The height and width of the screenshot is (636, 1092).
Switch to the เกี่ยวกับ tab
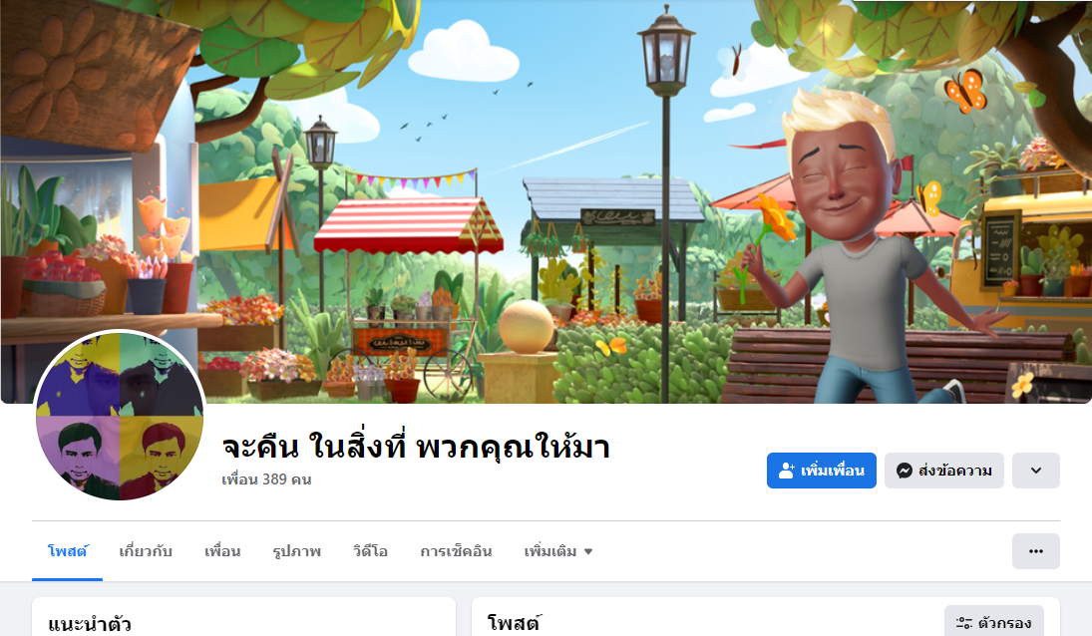point(146,551)
